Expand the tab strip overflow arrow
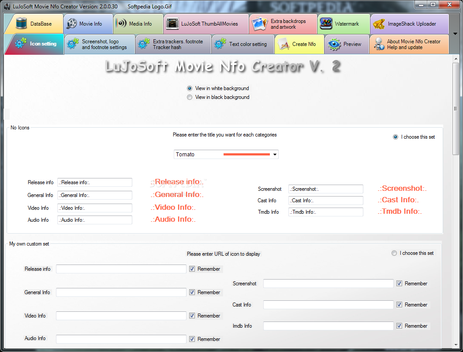 [x=455, y=34]
